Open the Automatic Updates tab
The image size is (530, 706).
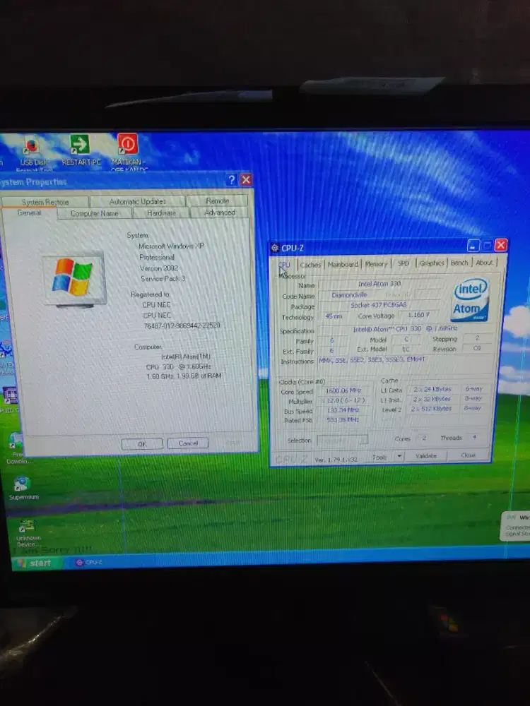tap(138, 201)
